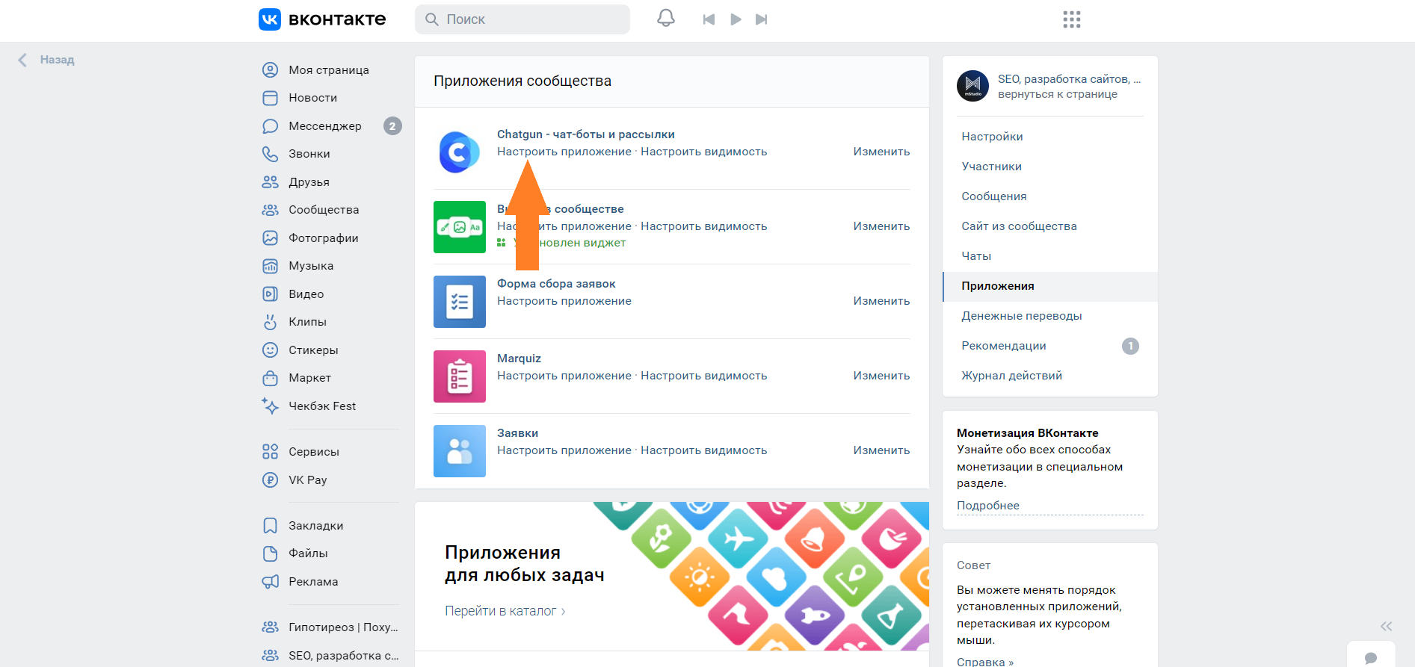Open Перейти в каталог link
Screen dimensions: 1415x667
coord(505,611)
